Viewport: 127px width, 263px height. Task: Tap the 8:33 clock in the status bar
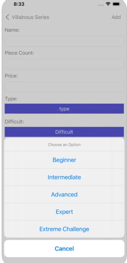[x=19, y=4]
